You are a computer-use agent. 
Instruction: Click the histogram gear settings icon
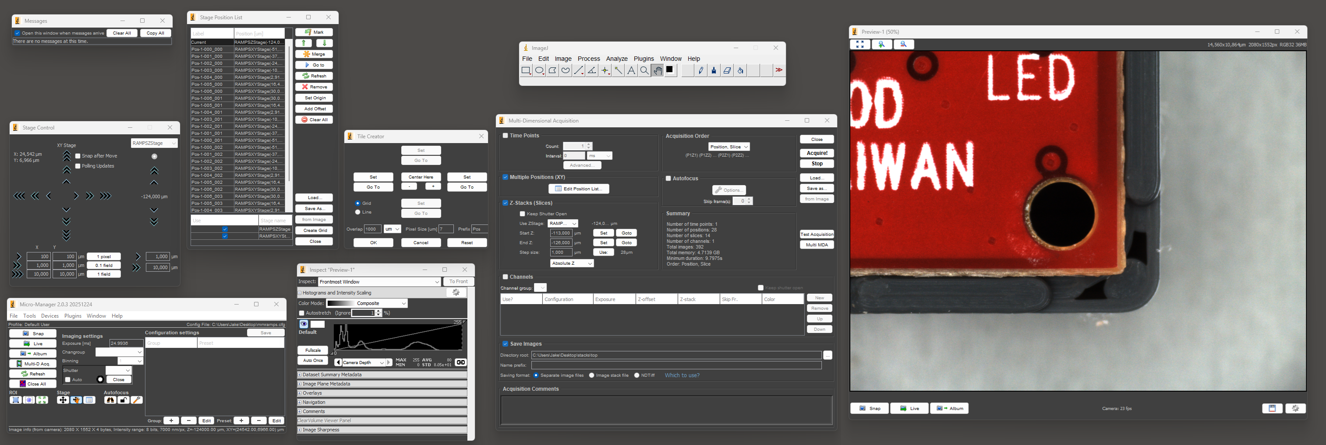456,292
